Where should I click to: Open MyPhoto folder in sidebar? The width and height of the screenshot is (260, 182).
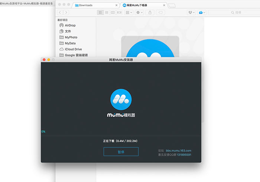point(68,37)
